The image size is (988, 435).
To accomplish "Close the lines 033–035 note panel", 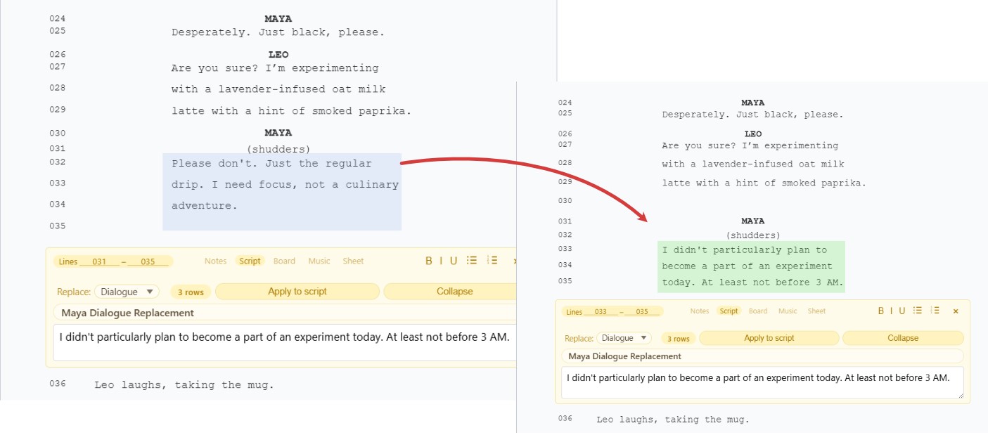I will (x=956, y=311).
